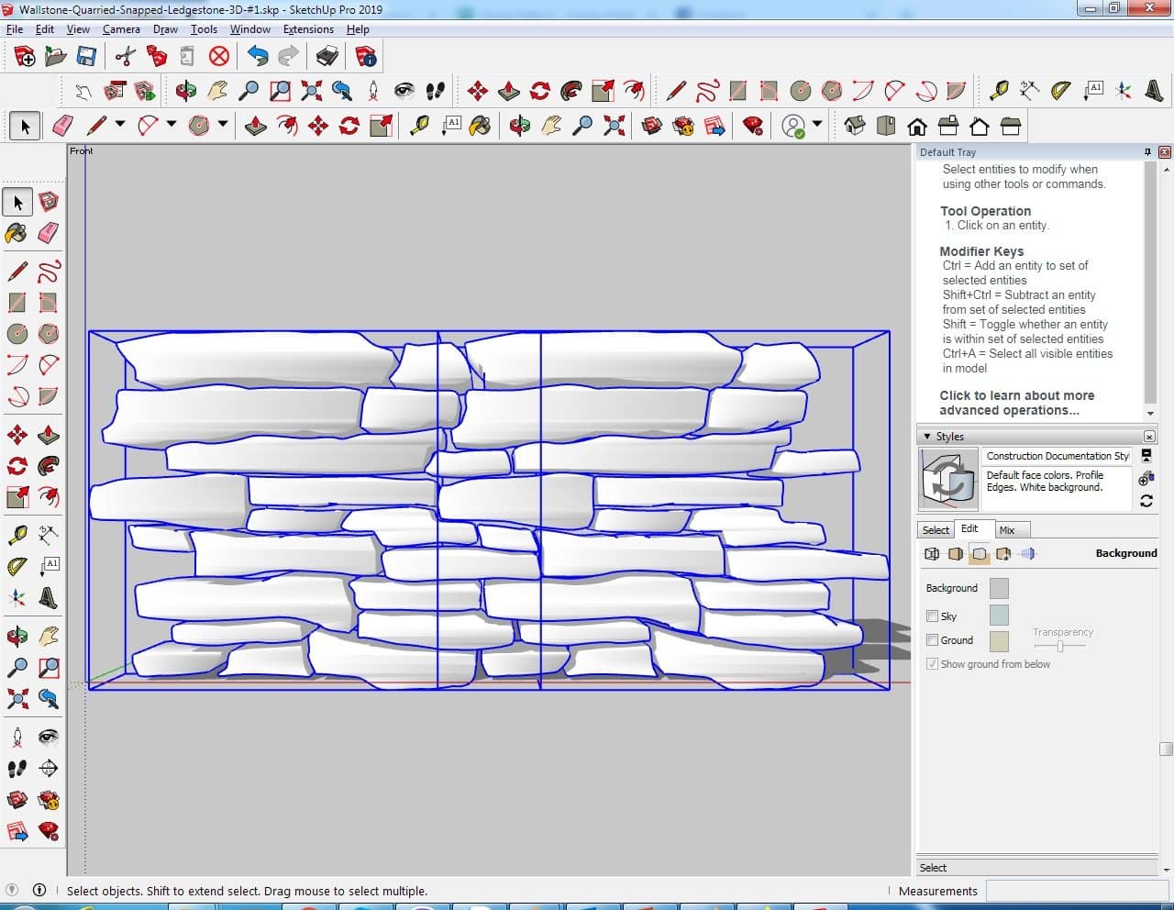Screen dimensions: 1174x910
Task: Toggle Show ground from below checkbox
Action: [932, 664]
